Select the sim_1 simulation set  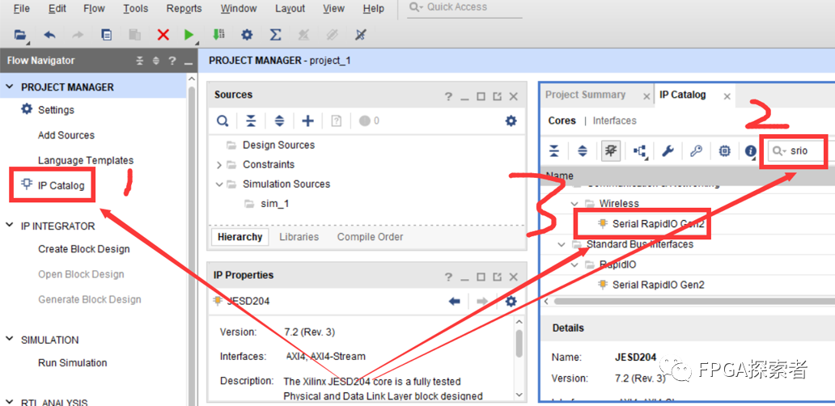tap(275, 204)
